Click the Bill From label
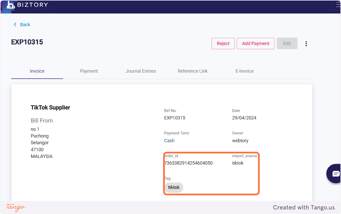 (x=42, y=121)
